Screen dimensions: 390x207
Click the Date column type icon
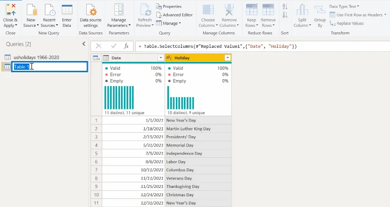[x=106, y=58]
